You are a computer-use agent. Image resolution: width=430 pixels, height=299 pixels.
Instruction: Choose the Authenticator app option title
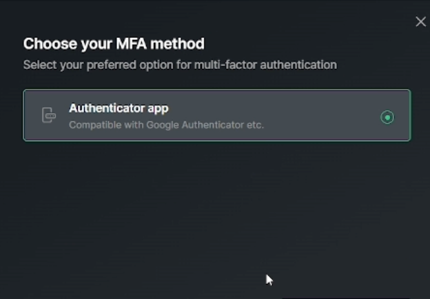119,109
